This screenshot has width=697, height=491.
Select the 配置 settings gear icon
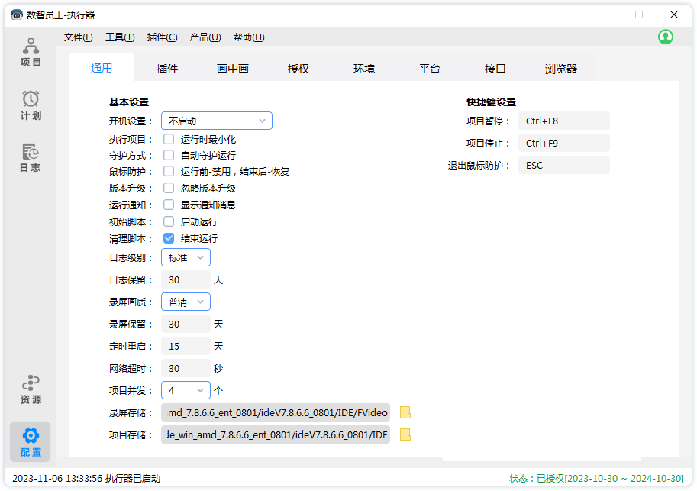(x=31, y=436)
